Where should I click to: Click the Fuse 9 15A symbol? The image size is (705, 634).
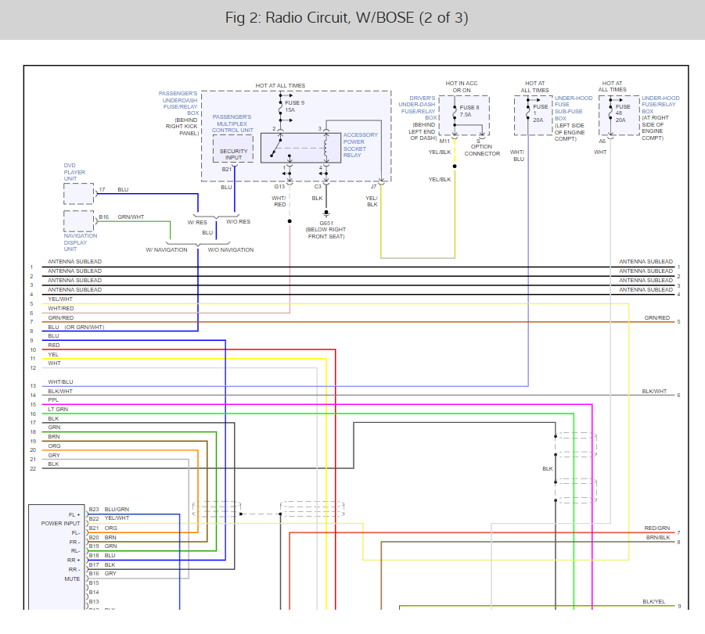pyautogui.click(x=281, y=106)
